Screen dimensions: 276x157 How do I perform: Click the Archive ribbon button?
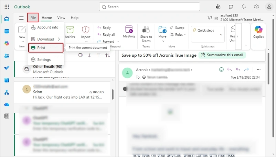pyautogui.click(x=70, y=32)
